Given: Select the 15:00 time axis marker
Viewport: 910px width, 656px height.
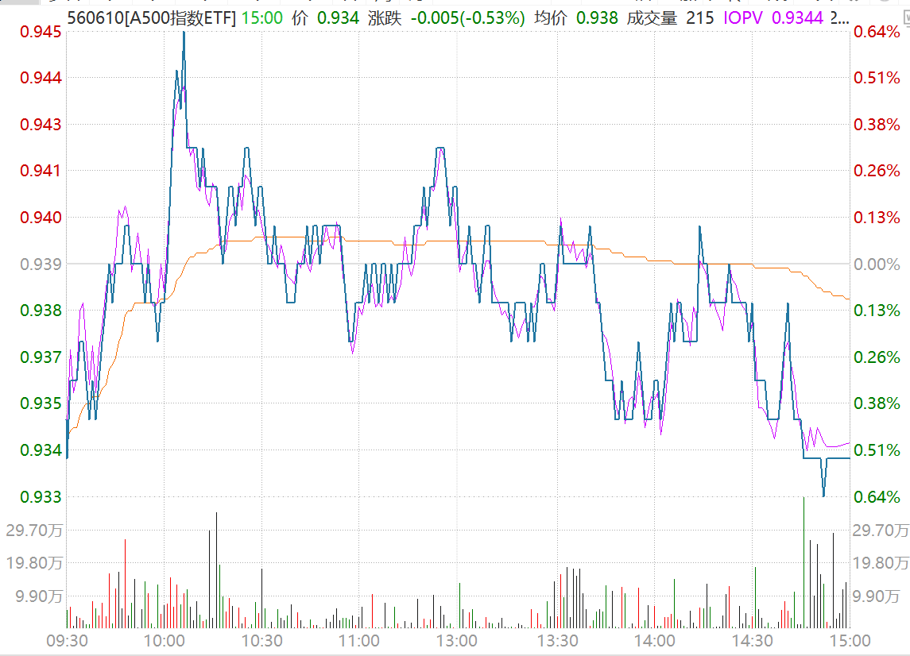Looking at the screenshot, I should [849, 640].
